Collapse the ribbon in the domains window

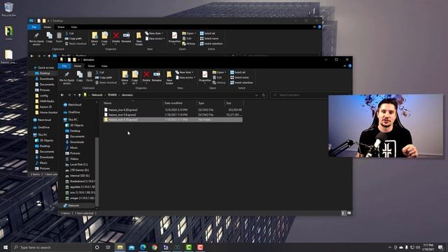[345, 66]
